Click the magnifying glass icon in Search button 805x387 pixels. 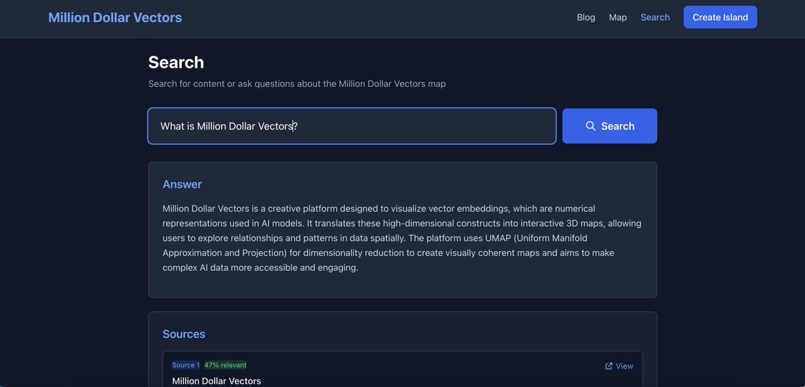click(x=590, y=126)
